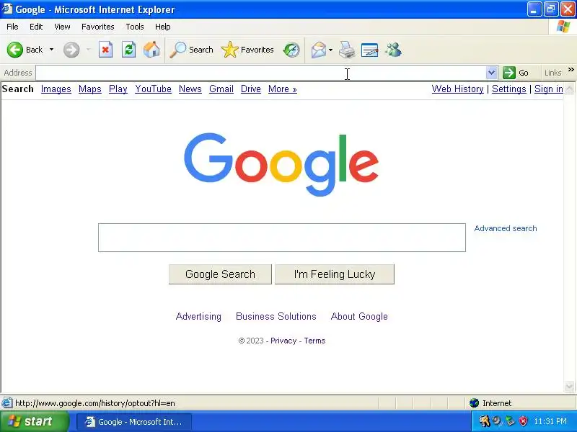Open the Drive link
The width and height of the screenshot is (577, 432).
pos(250,89)
